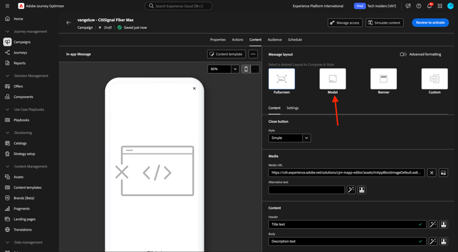Viewport: 458px width, 252px height.
Task: Click Manage access button
Action: [x=345, y=23]
